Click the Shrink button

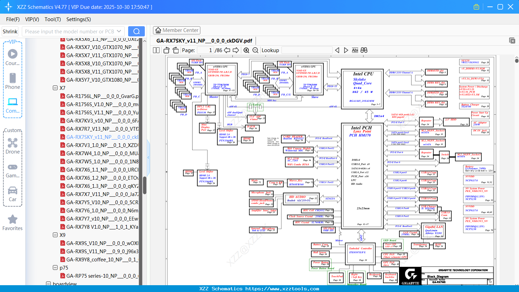pos(10,31)
